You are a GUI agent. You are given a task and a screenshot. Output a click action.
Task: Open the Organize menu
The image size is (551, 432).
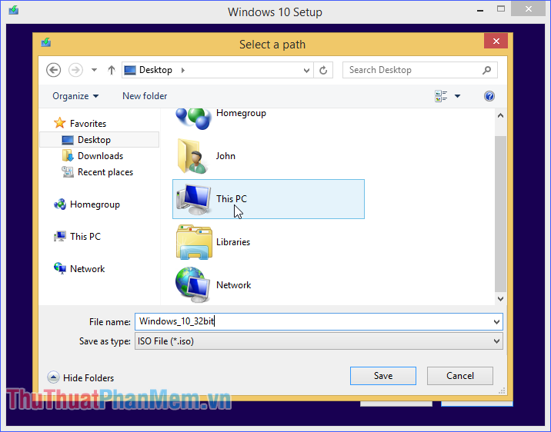coord(75,96)
